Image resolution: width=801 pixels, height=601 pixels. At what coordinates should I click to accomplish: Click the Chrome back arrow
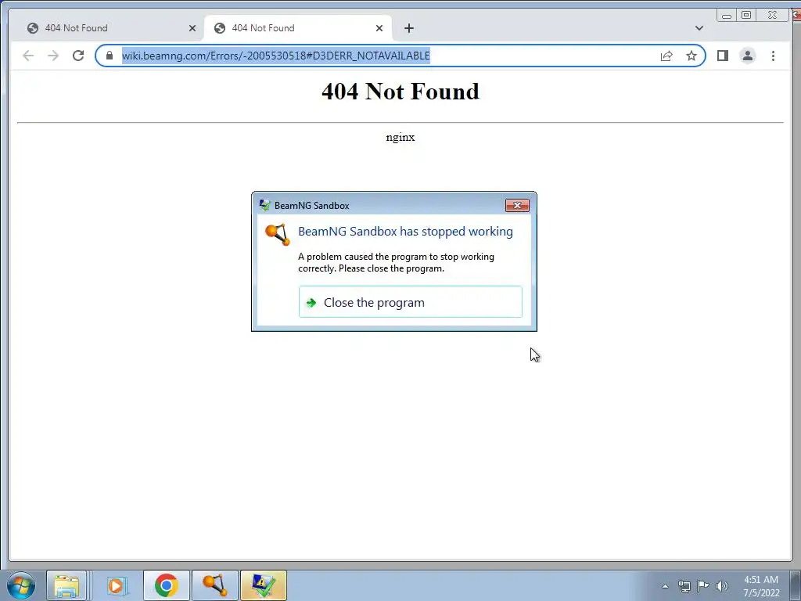pyautogui.click(x=28, y=56)
